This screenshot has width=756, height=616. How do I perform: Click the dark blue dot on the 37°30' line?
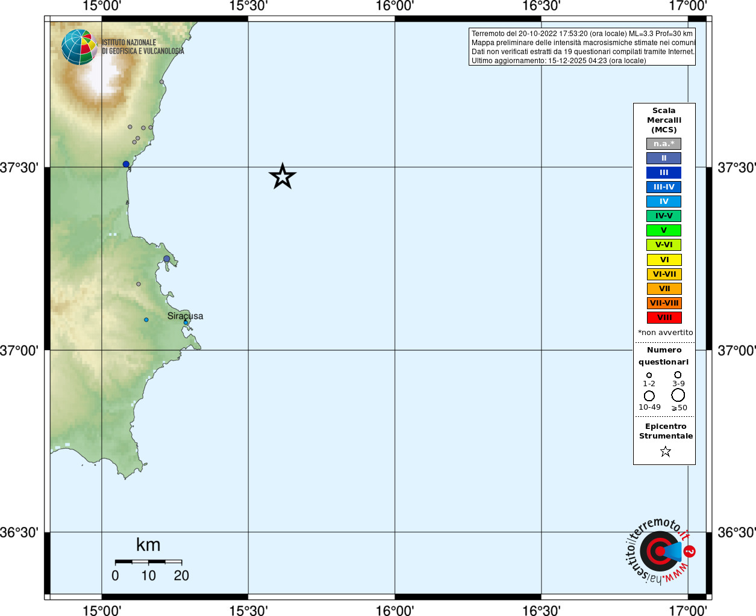tap(126, 164)
